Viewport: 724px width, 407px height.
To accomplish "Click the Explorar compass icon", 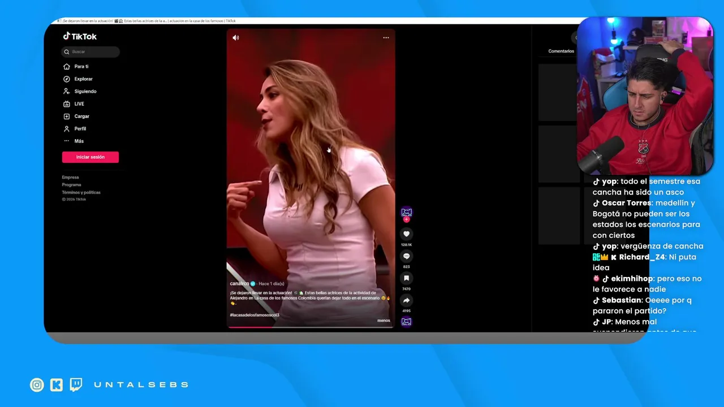I will (67, 79).
